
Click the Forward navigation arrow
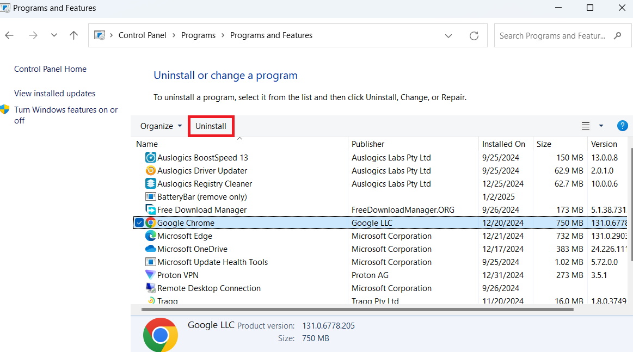(x=33, y=35)
